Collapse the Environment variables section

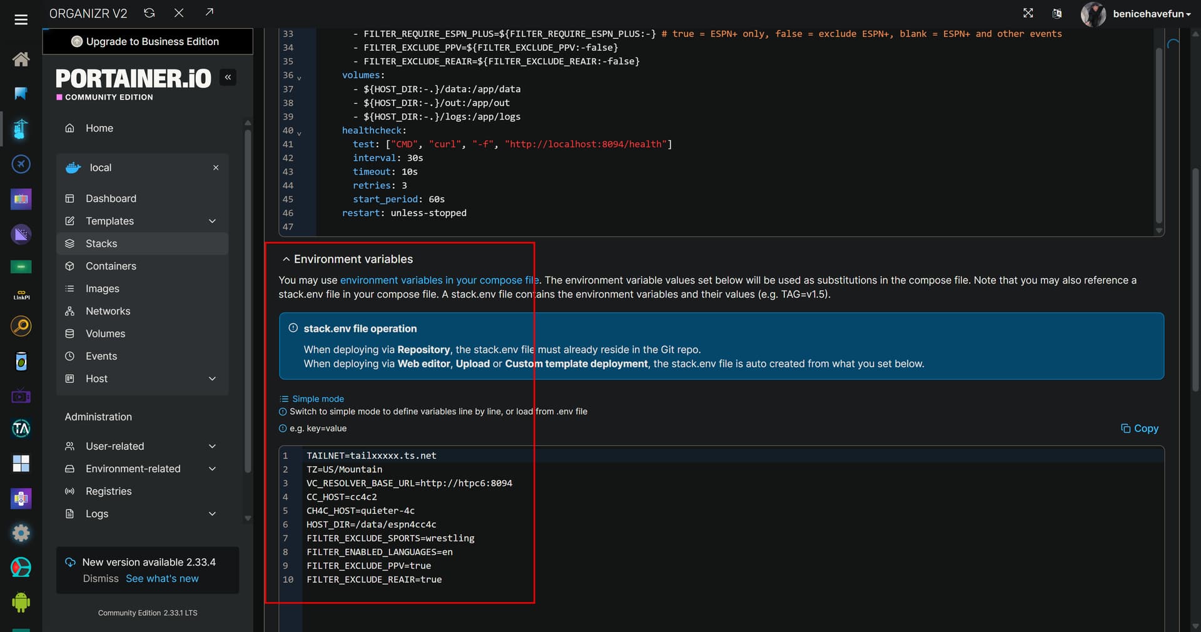(x=286, y=259)
